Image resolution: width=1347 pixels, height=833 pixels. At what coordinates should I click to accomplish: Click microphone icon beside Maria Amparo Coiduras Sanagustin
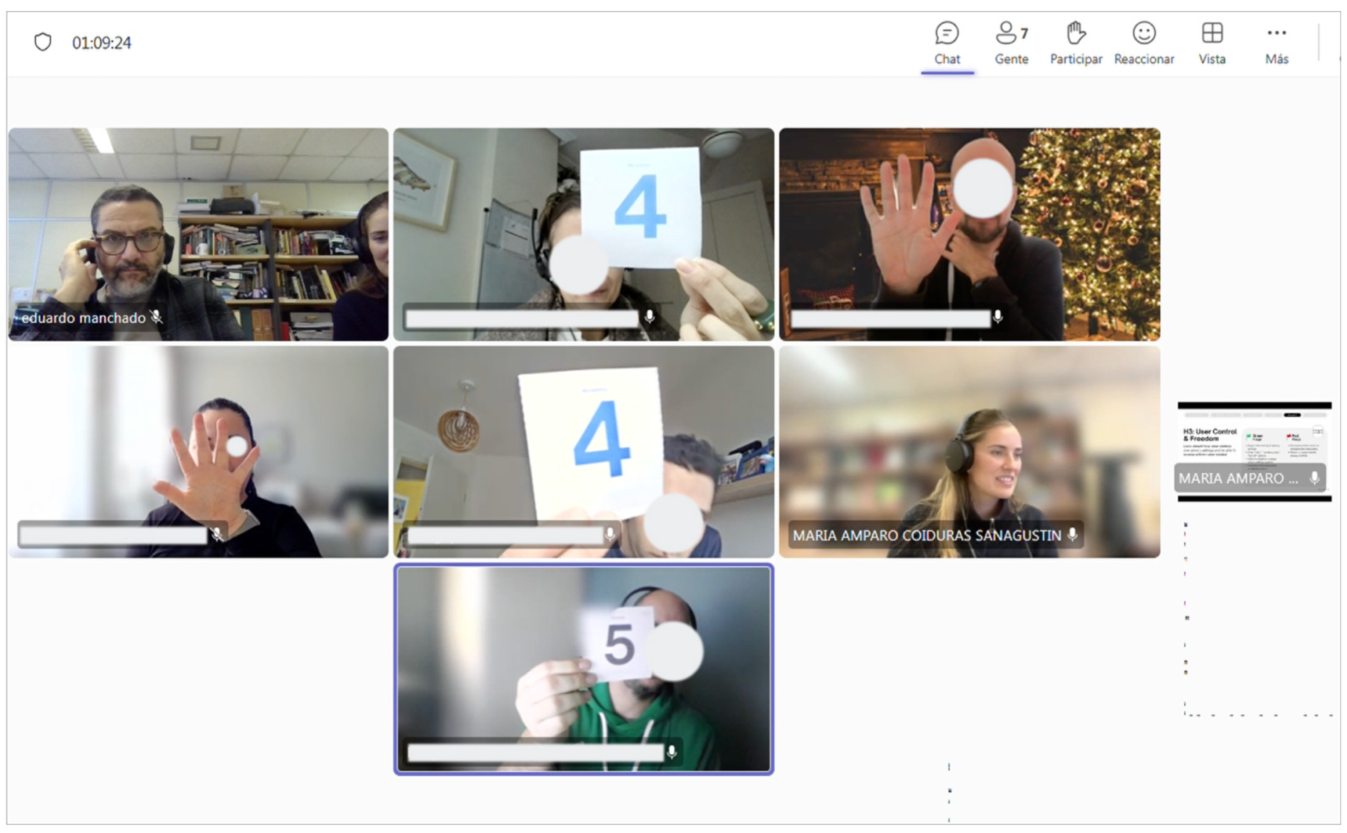click(x=1072, y=535)
